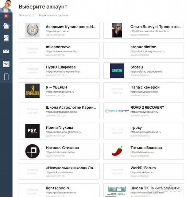Click https://vlasovafm.ru URL
The height and width of the screenshot is (197, 186).
point(142,152)
